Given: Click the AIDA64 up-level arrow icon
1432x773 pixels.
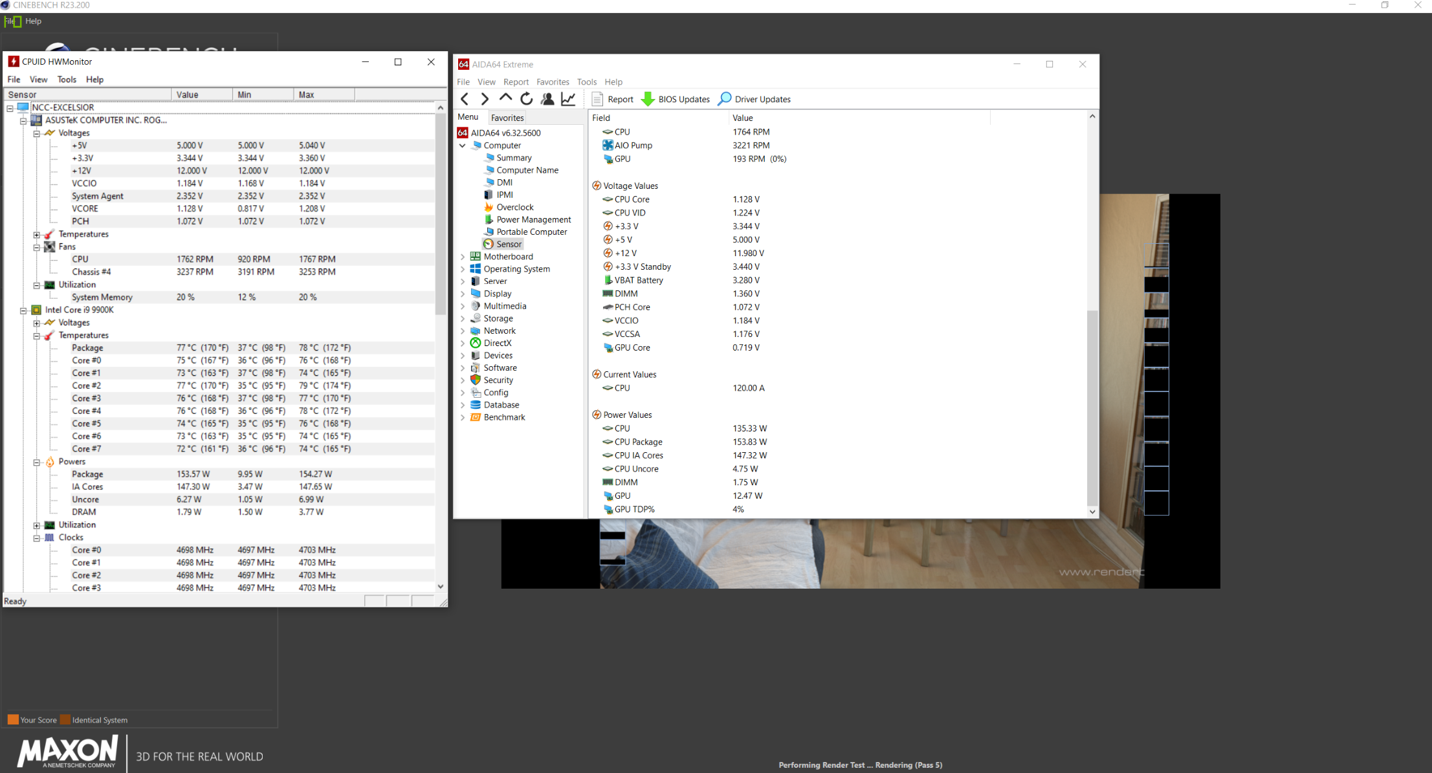Looking at the screenshot, I should pyautogui.click(x=505, y=98).
